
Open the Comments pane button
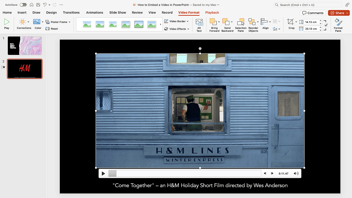click(x=313, y=13)
